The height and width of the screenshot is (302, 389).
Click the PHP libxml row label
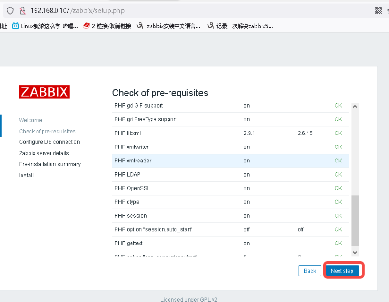[x=128, y=133]
